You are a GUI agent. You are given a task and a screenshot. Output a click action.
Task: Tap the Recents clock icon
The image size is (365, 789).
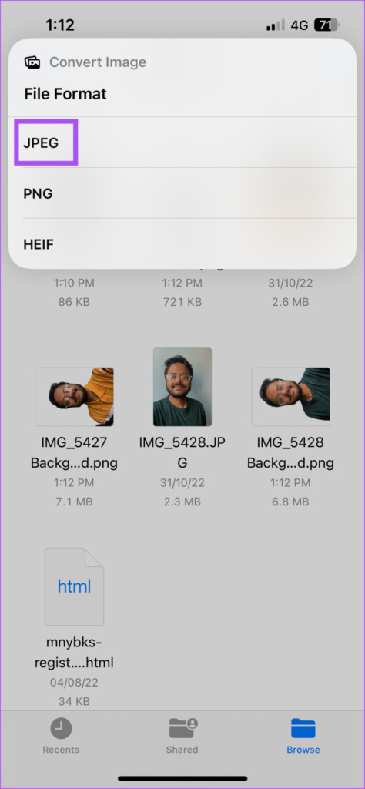[x=61, y=728]
